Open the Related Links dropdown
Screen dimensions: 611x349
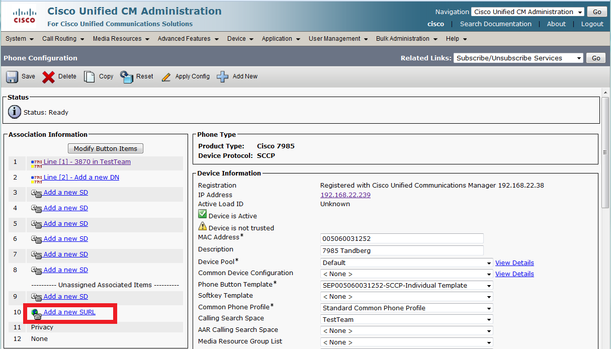click(x=518, y=58)
